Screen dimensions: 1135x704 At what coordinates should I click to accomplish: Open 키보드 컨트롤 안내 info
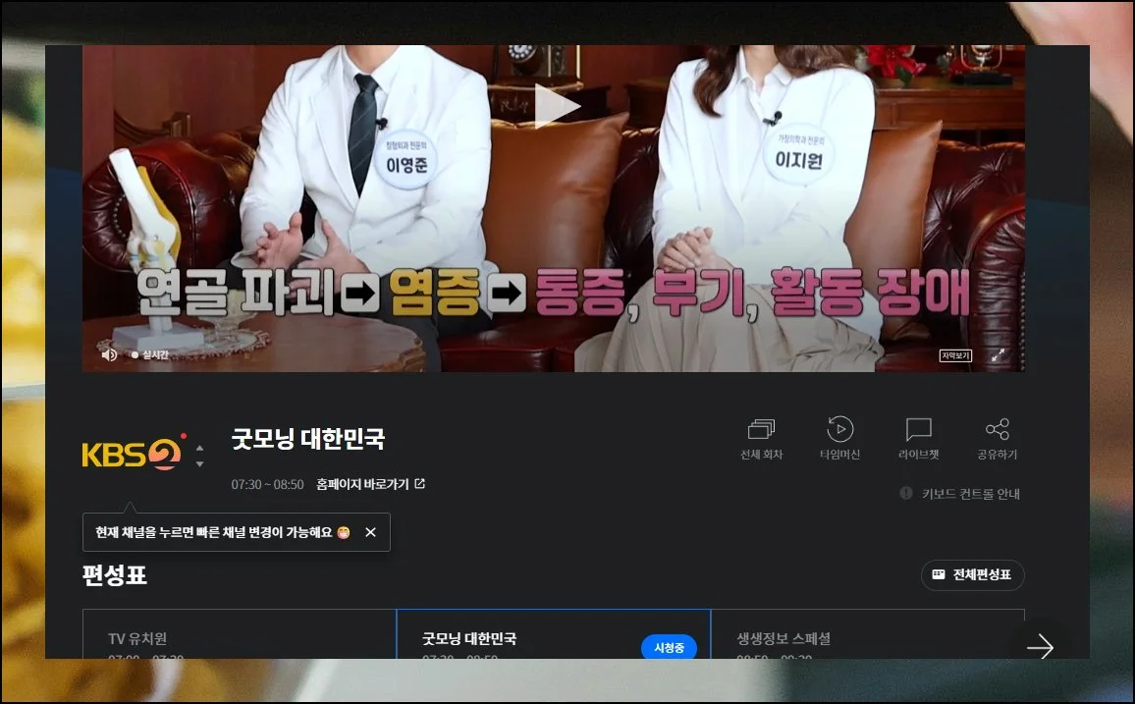click(960, 494)
